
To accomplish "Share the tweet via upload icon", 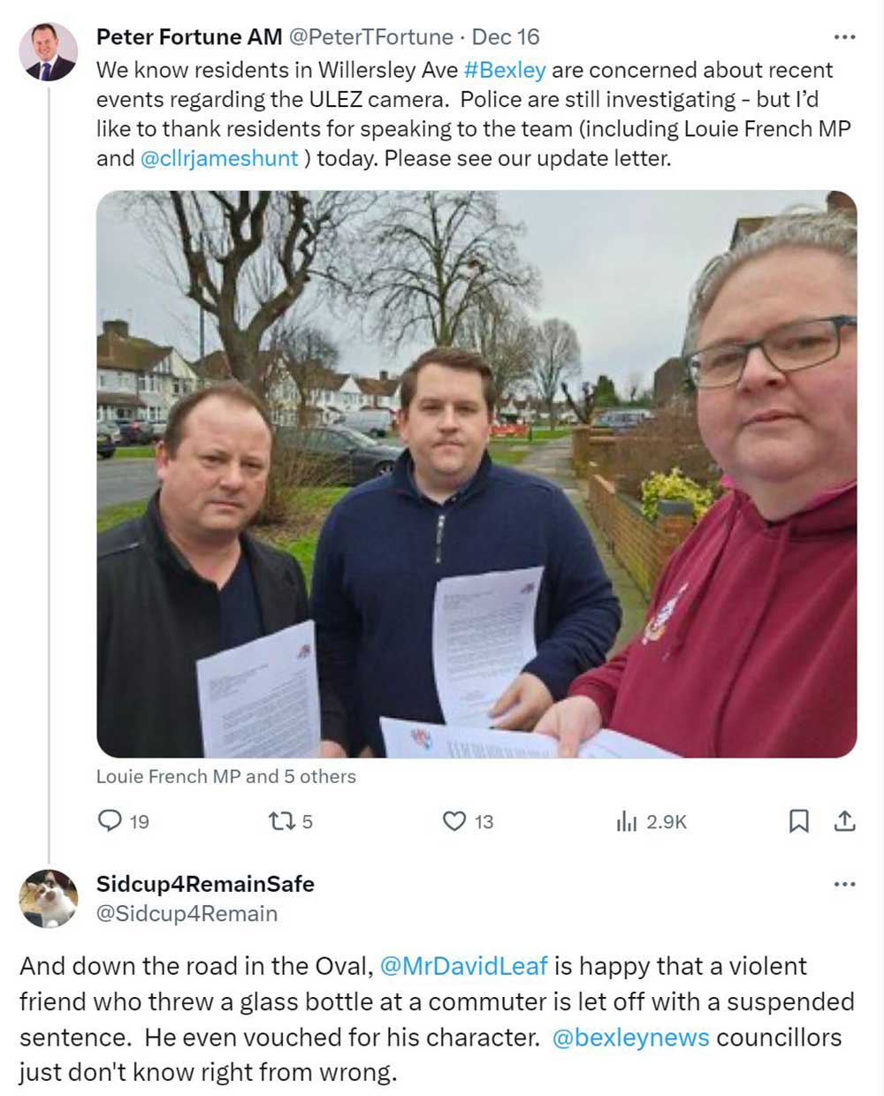I will [x=844, y=821].
